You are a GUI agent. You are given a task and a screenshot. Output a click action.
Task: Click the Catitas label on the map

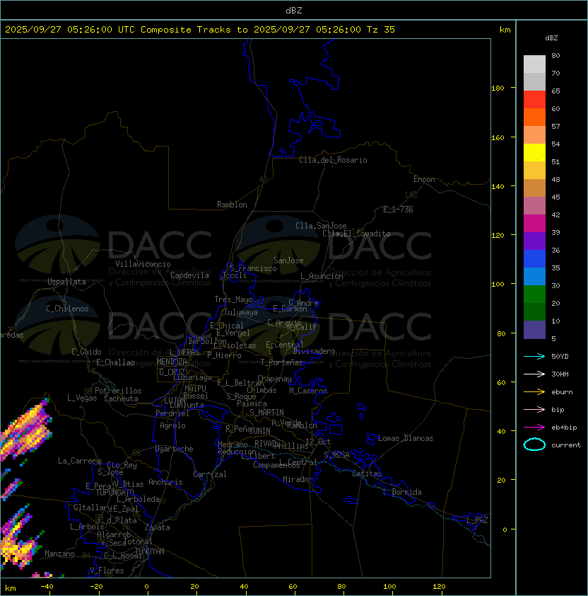tap(367, 474)
